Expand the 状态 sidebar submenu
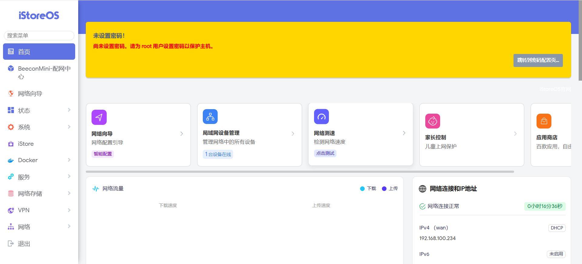This screenshot has width=582, height=264. (x=39, y=110)
